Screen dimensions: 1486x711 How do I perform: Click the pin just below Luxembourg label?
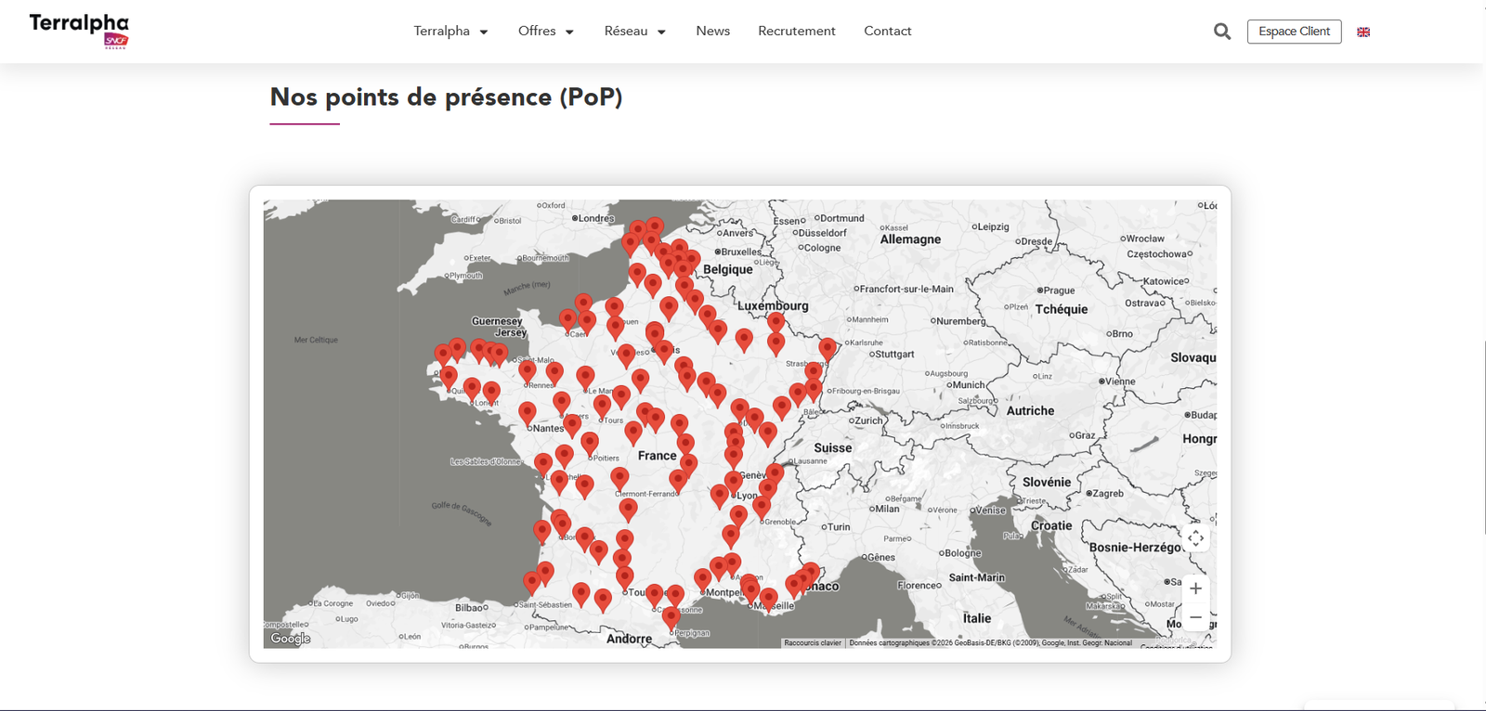coord(776,322)
